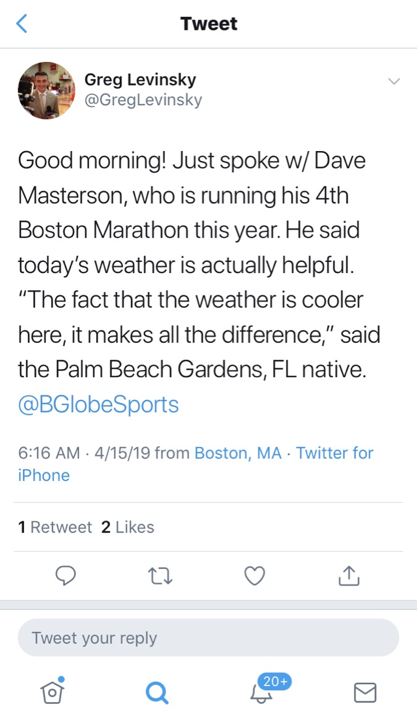Open the reply speech bubble icon
Viewport: 417px width, 720px height.
tap(65, 576)
